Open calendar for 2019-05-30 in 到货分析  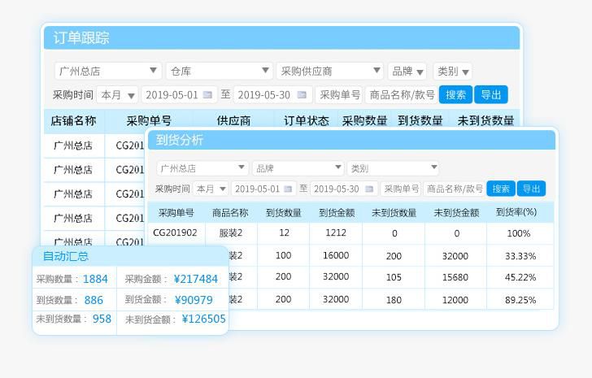pos(370,189)
